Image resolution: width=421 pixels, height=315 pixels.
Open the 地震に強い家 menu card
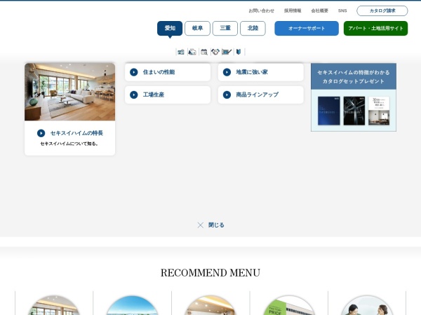point(261,72)
